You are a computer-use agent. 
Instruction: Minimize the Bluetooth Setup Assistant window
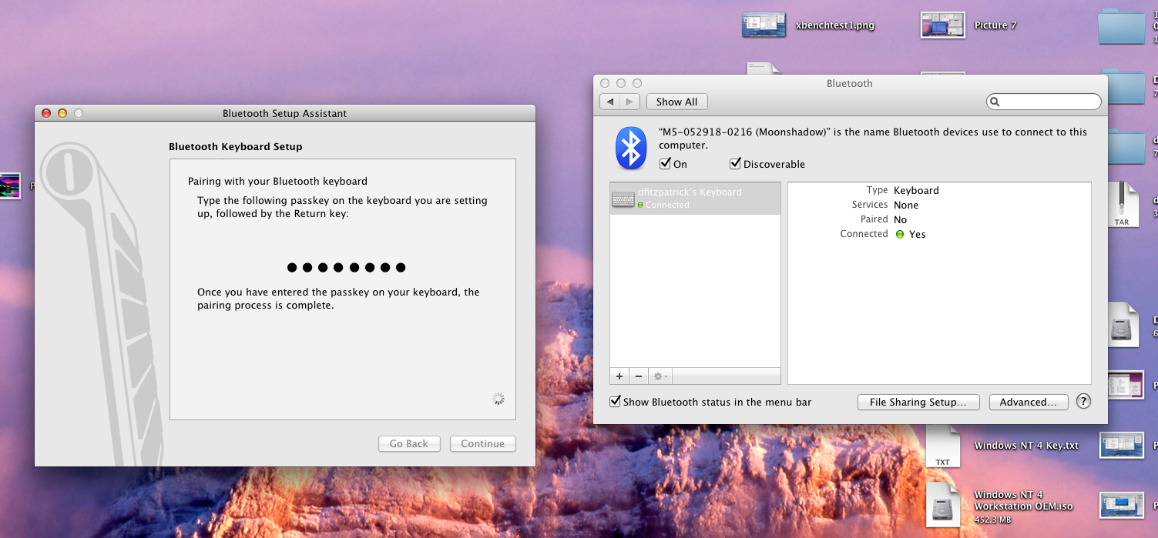click(x=62, y=113)
